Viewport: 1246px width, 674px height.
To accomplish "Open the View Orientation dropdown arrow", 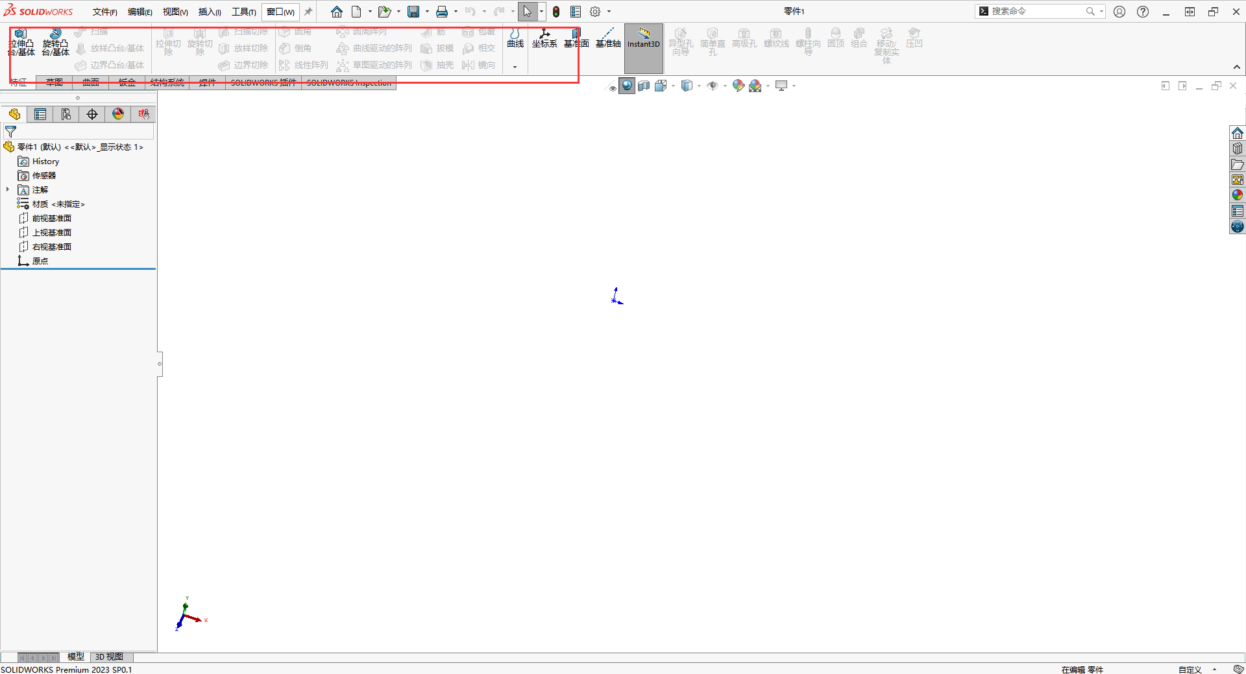I will (673, 86).
